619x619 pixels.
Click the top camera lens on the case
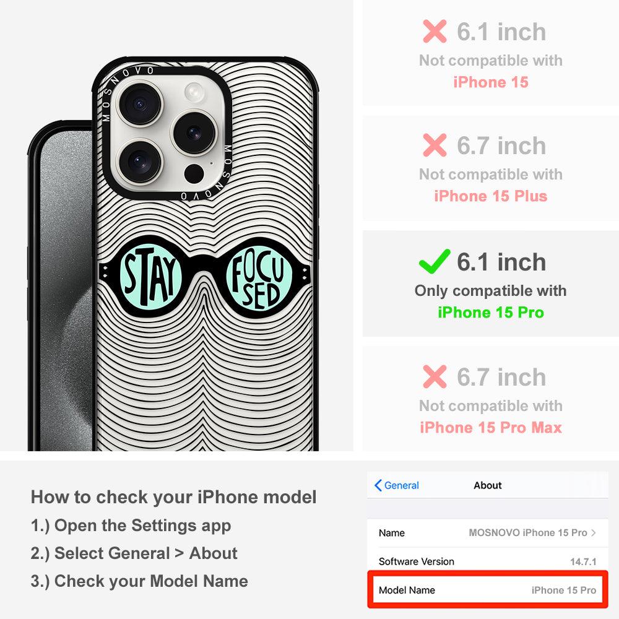pos(140,104)
